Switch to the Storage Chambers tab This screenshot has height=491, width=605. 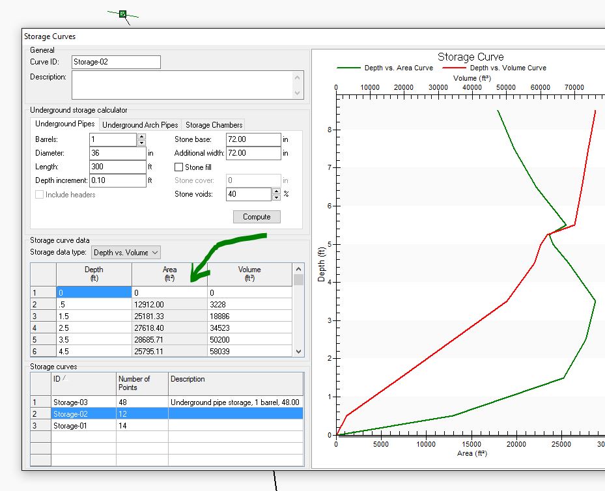click(x=214, y=124)
